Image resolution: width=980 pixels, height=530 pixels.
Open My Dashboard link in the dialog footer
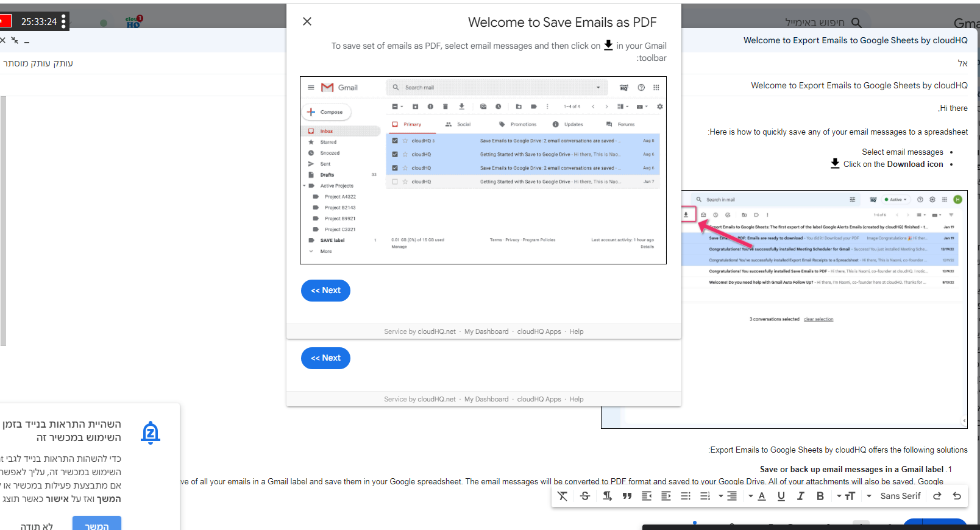[x=486, y=331]
